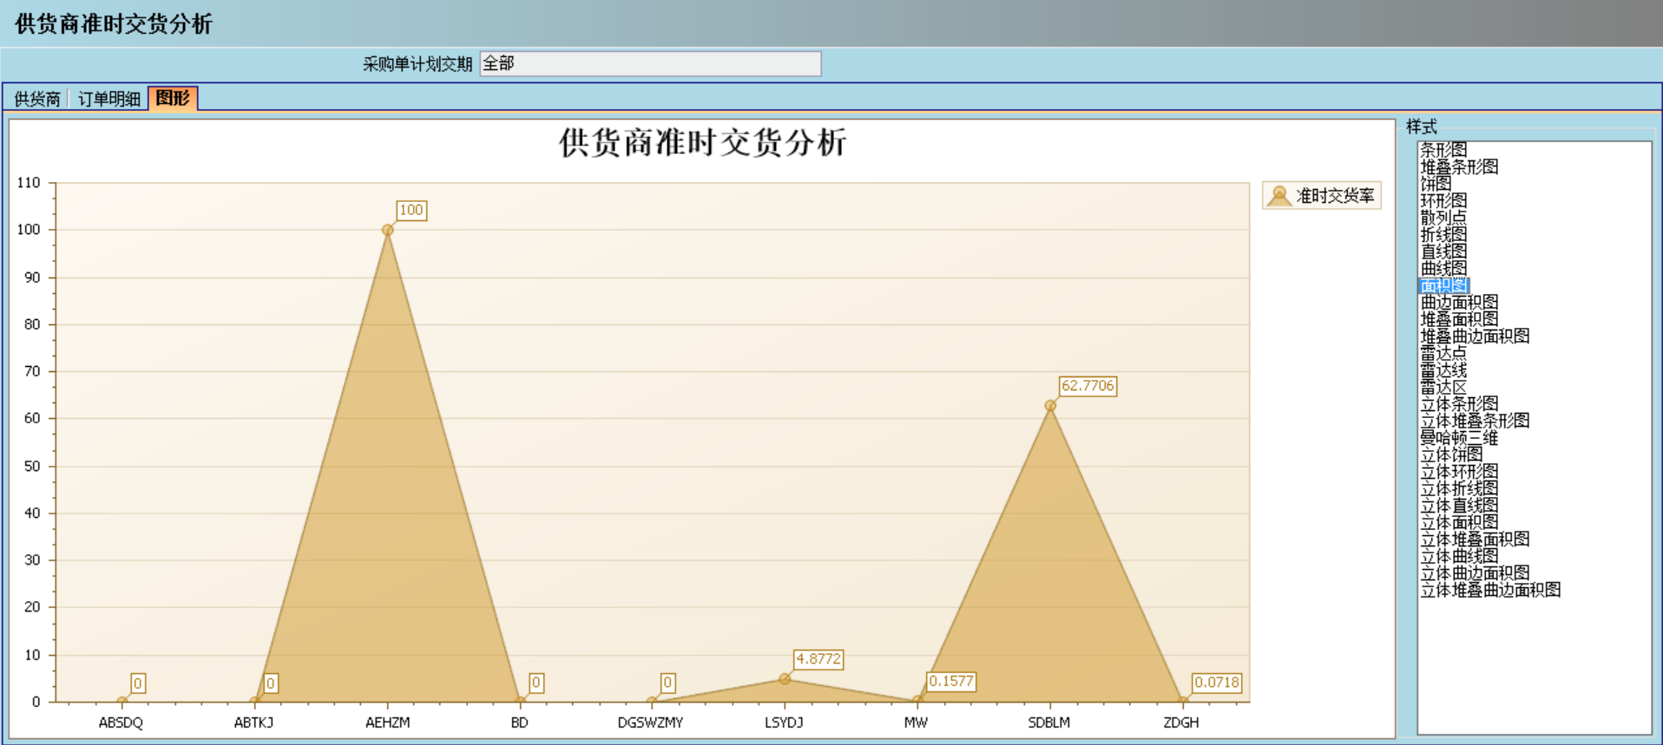Viewport: 1663px width, 745px height.
Task: Click the chart title 供货商准时交货分析
Action: click(x=702, y=142)
